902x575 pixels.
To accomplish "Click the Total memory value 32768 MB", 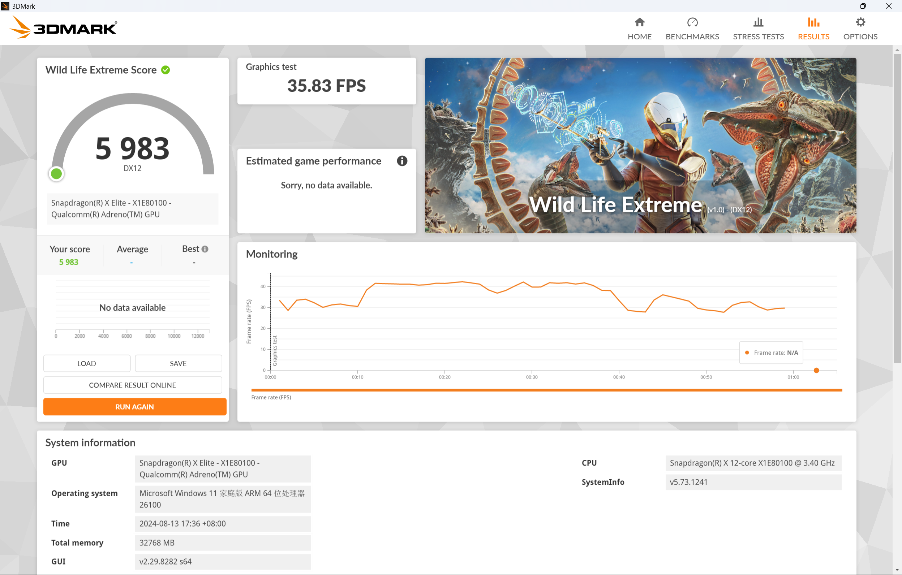I will [223, 542].
